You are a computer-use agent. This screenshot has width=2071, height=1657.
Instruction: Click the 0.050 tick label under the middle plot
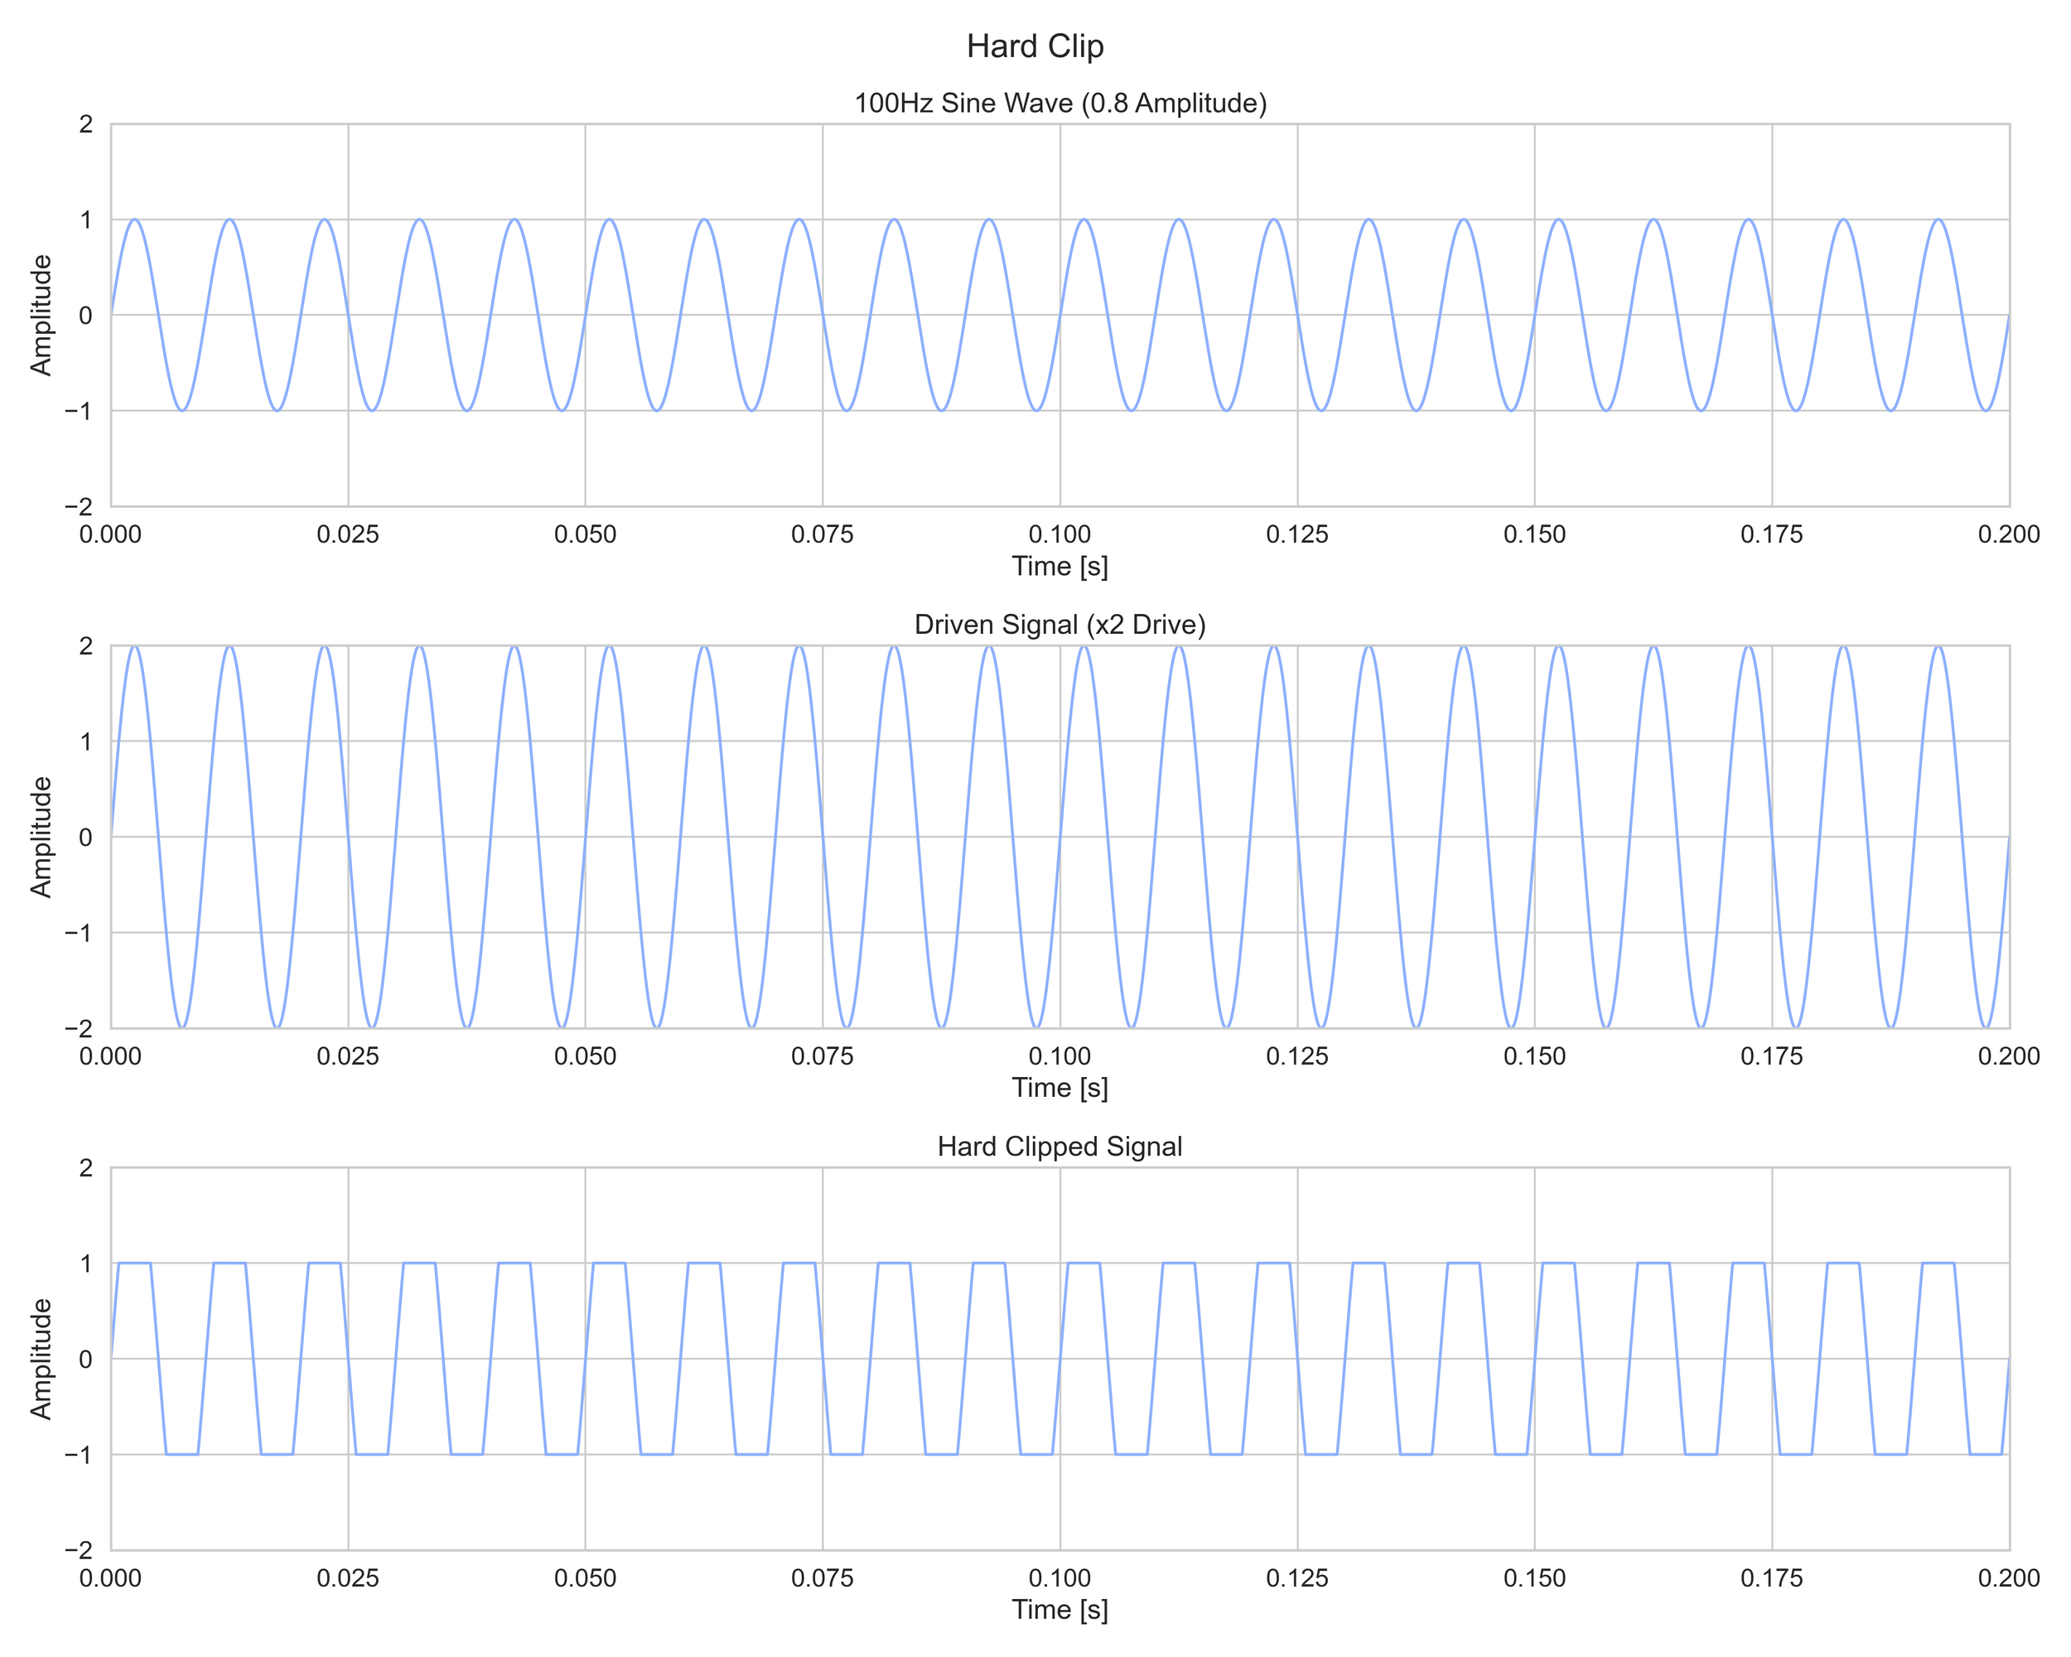pyautogui.click(x=585, y=1056)
